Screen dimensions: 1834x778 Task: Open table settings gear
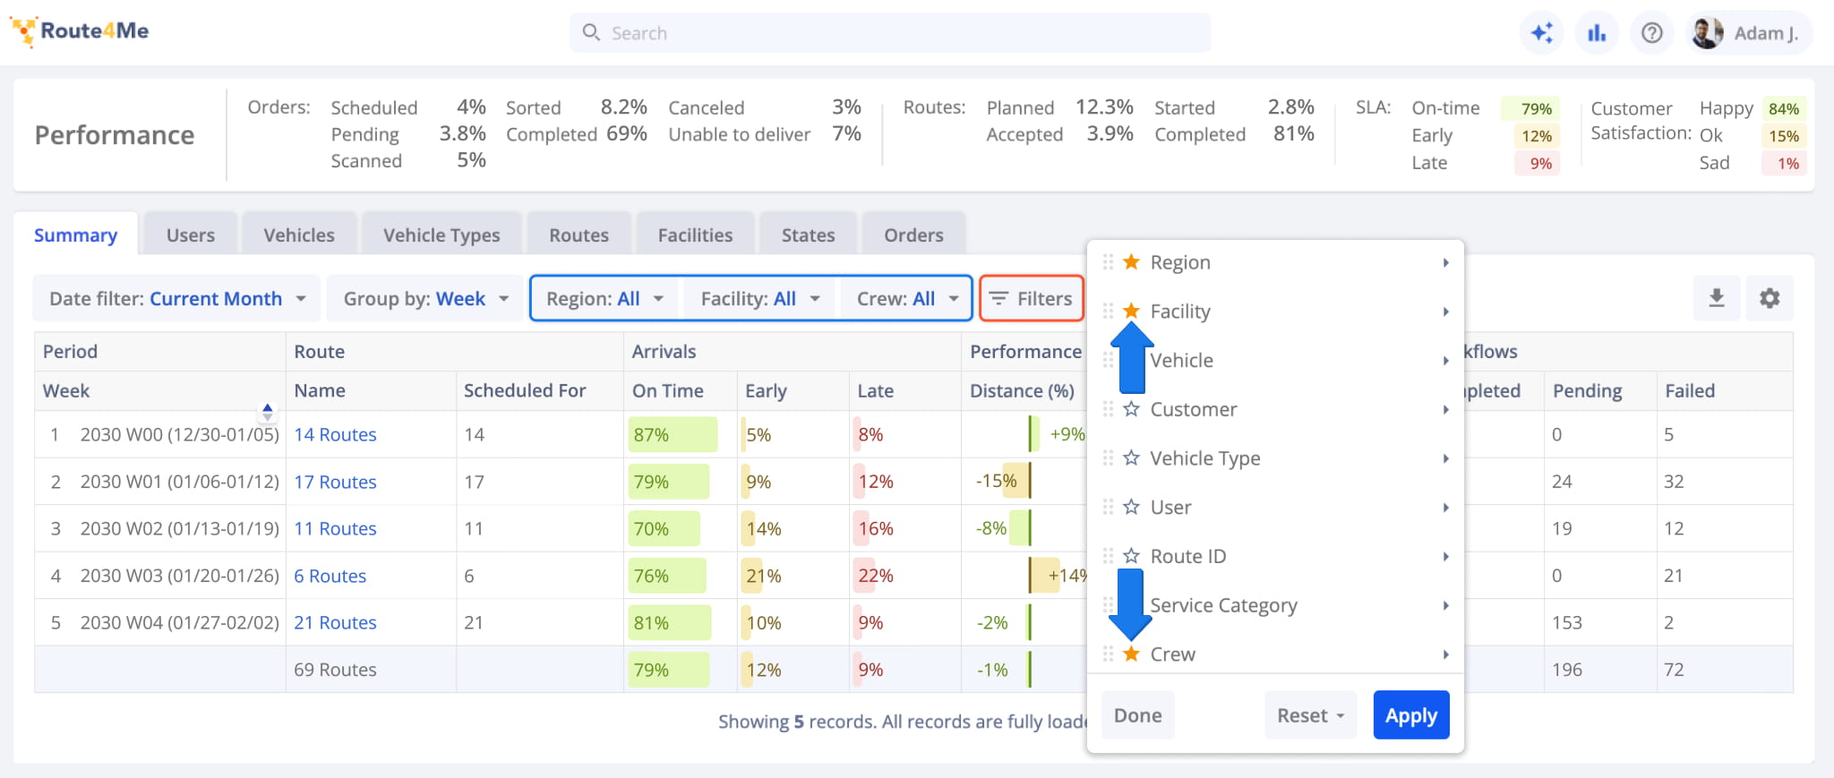click(1770, 298)
